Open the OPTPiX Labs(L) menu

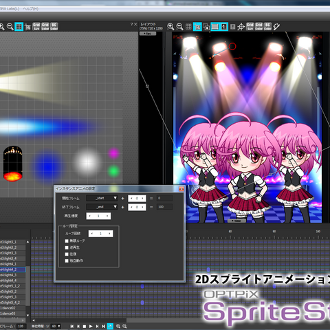10,9
